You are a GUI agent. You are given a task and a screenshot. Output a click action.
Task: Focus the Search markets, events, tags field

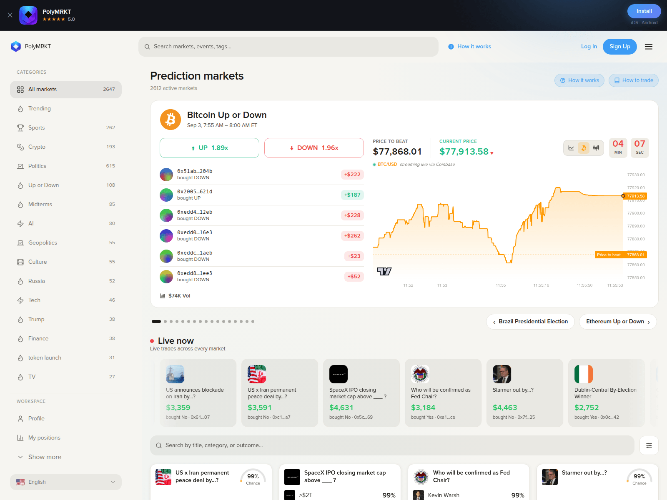coord(288,47)
